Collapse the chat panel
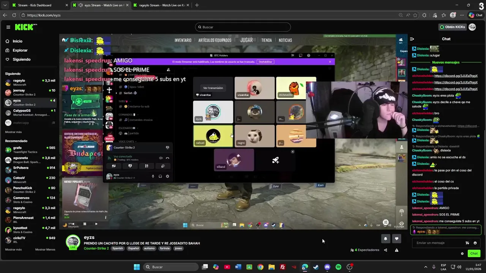The height and width of the screenshot is (273, 486). (x=412, y=39)
